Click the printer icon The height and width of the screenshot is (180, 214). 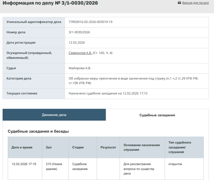point(179,3)
